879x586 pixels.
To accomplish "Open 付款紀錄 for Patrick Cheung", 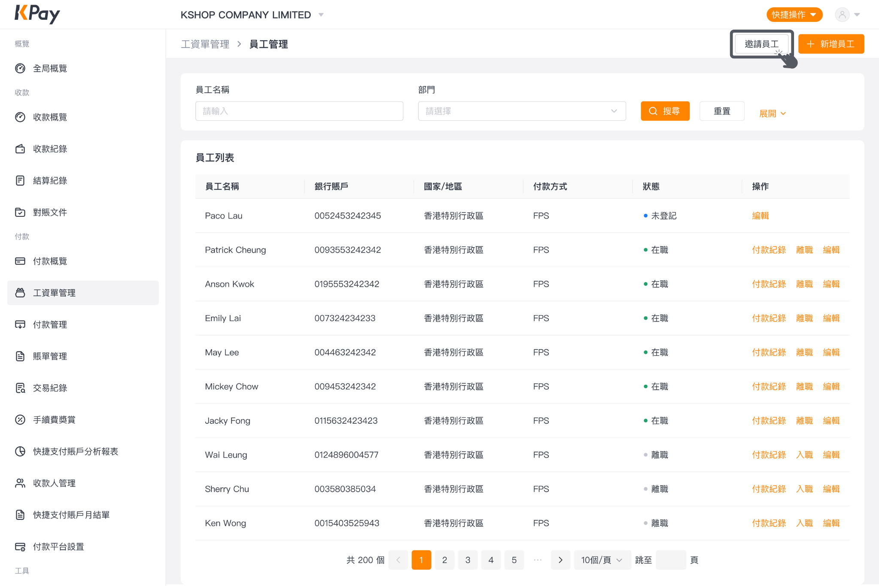I will (769, 250).
